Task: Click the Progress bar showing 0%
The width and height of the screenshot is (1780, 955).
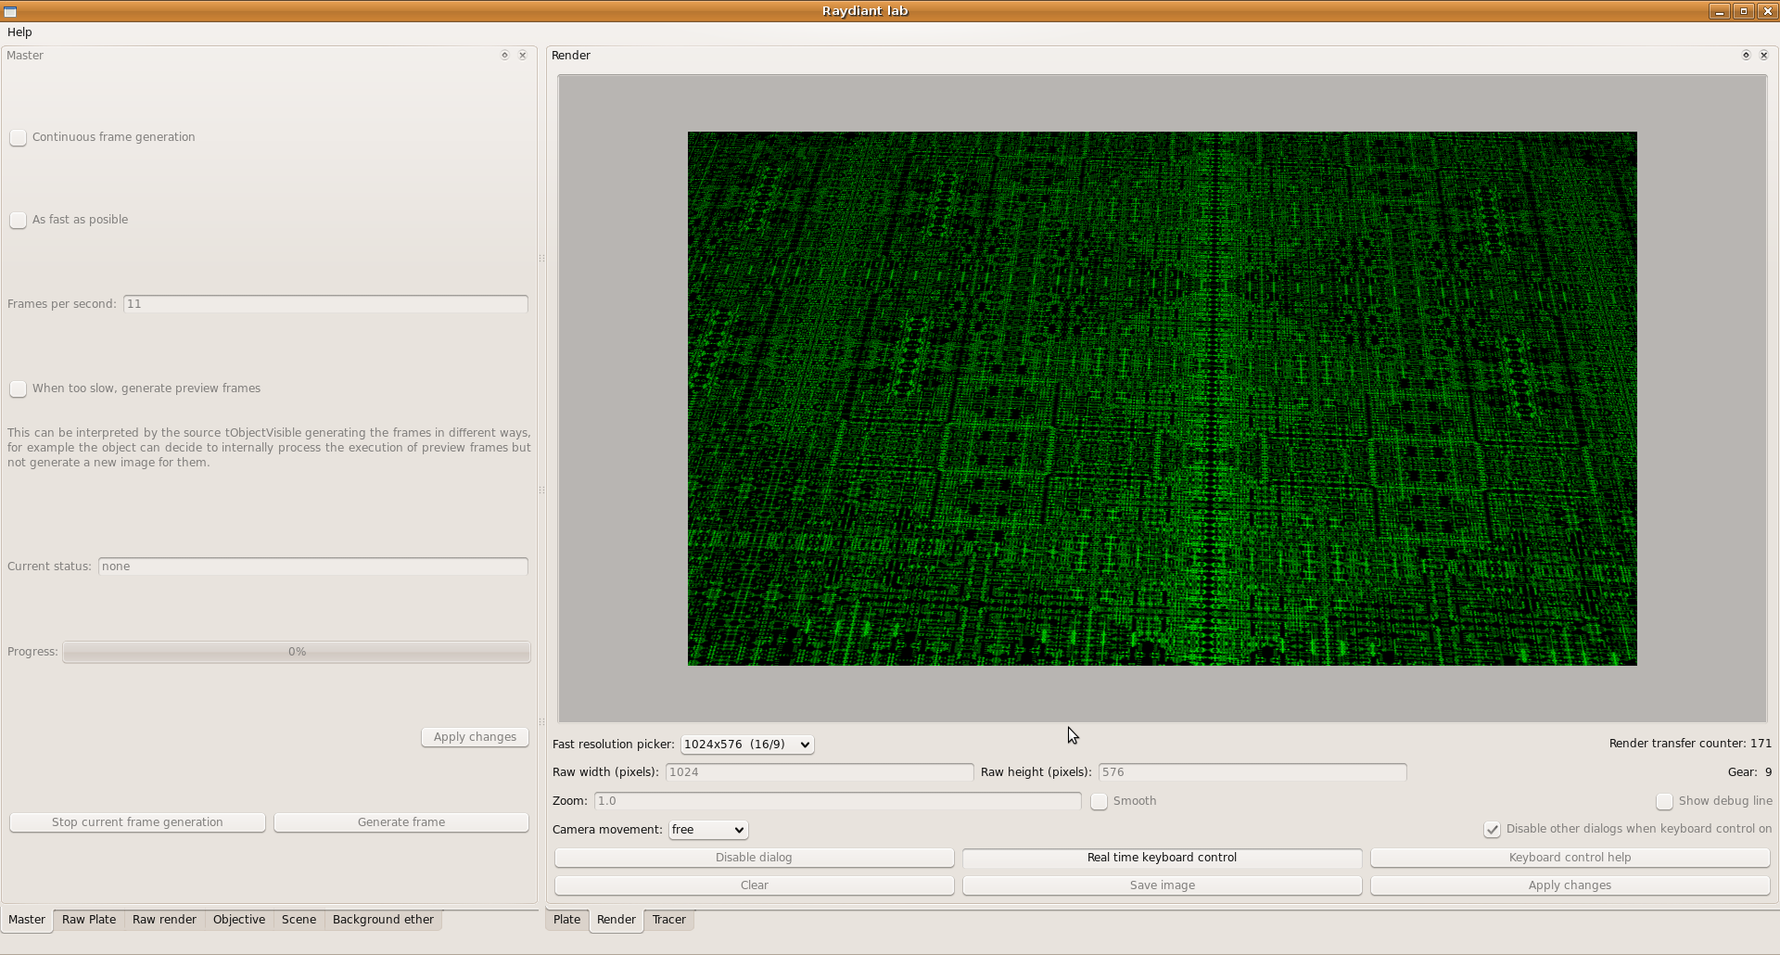Action: [x=297, y=653]
